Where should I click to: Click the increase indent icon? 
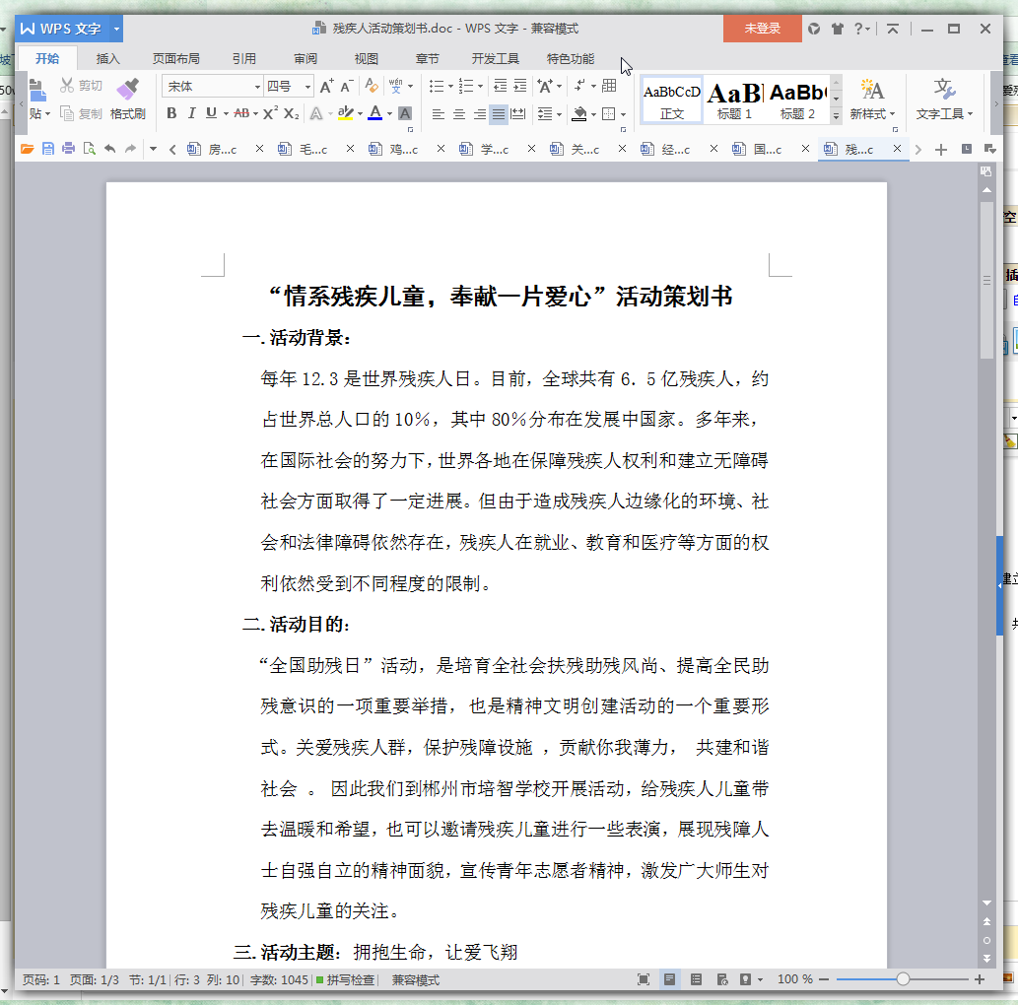tap(520, 86)
